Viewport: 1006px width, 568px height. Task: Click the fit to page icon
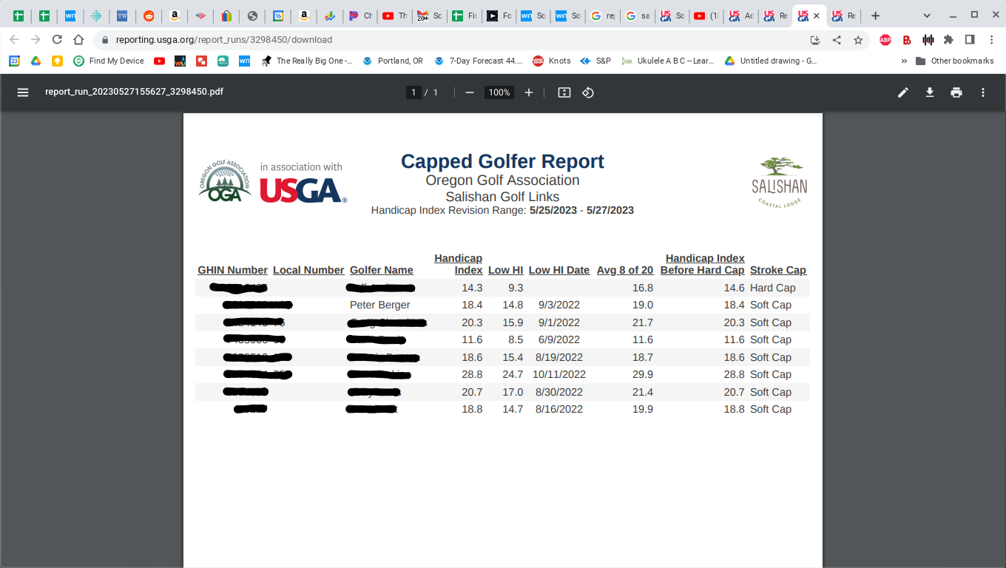click(564, 92)
